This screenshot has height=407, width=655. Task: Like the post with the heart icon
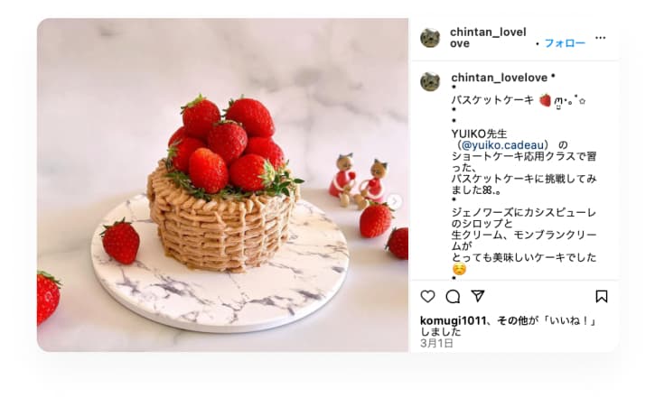pos(427,296)
